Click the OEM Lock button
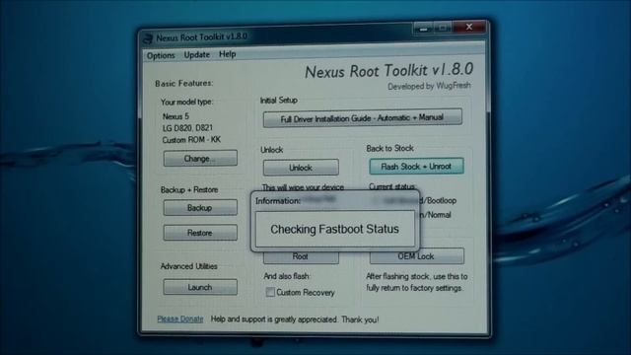The height and width of the screenshot is (355, 631). tap(416, 256)
